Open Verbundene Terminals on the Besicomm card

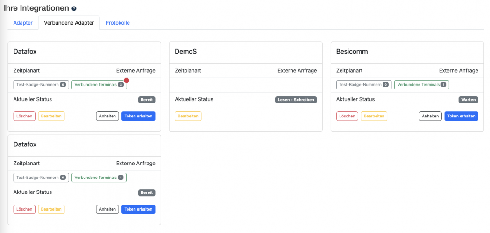pyautogui.click(x=422, y=85)
